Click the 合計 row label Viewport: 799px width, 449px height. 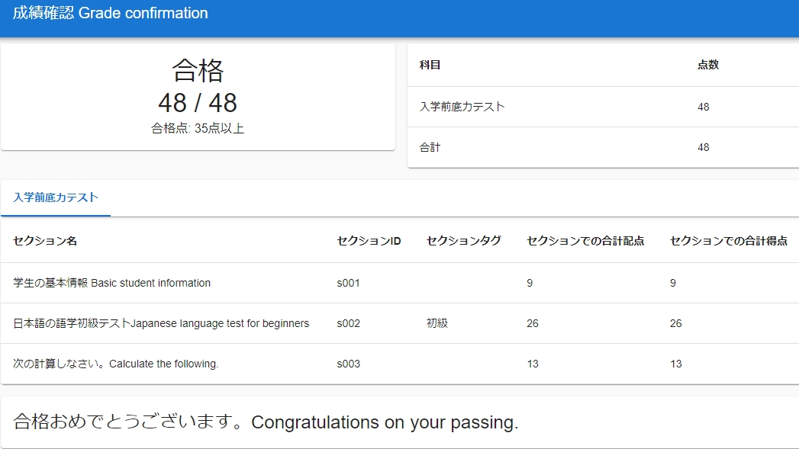pyautogui.click(x=430, y=147)
